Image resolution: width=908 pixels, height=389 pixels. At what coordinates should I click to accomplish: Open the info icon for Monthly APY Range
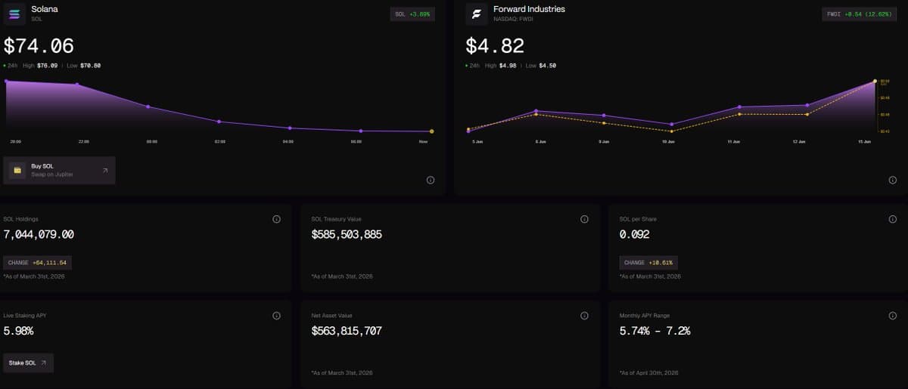pos(892,316)
